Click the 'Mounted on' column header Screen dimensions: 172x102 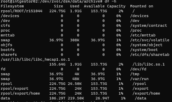click(142, 6)
